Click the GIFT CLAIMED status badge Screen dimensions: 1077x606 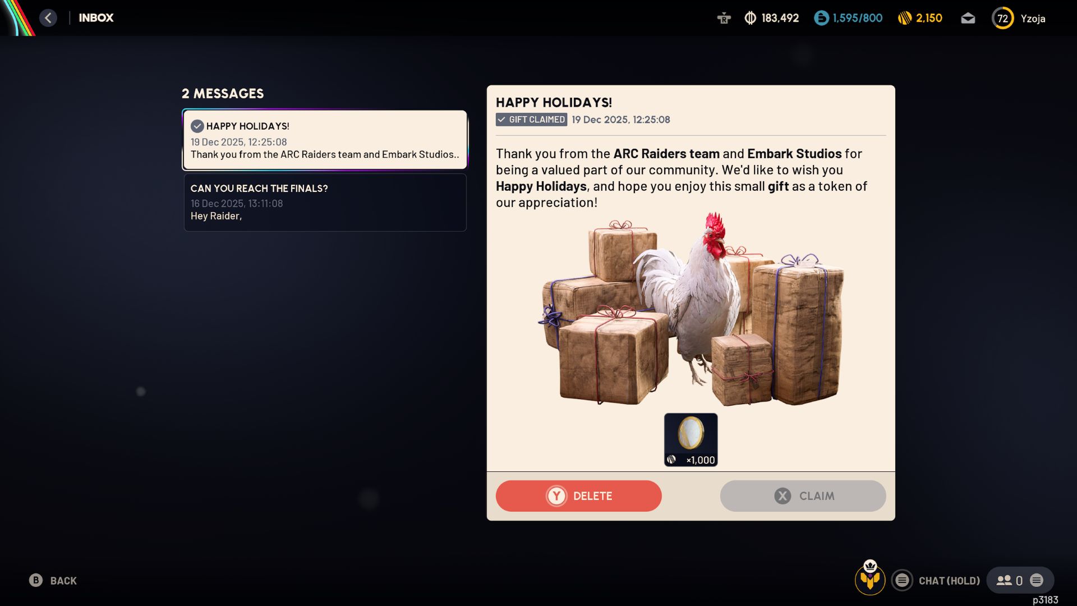pyautogui.click(x=531, y=120)
